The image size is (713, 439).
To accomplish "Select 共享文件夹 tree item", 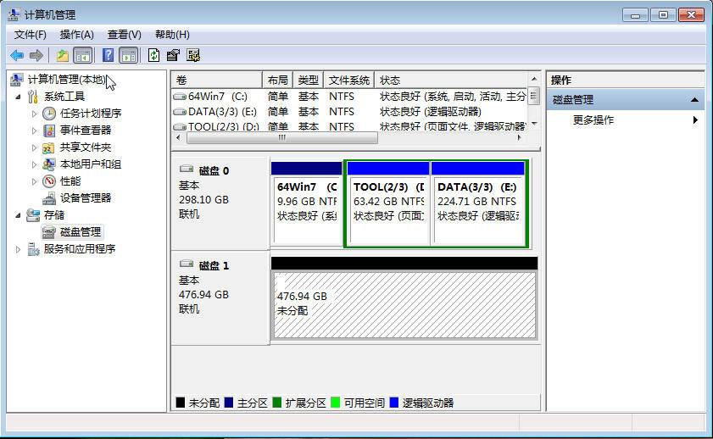I will 86,147.
